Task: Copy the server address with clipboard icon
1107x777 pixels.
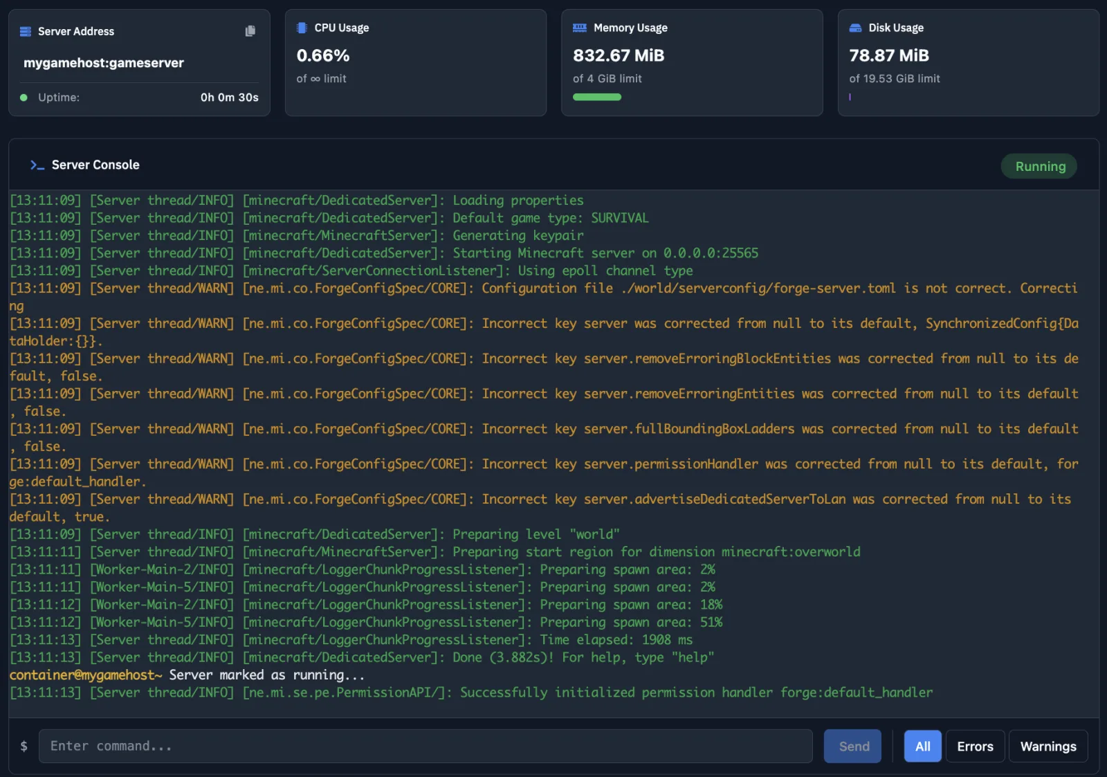Action: (250, 31)
